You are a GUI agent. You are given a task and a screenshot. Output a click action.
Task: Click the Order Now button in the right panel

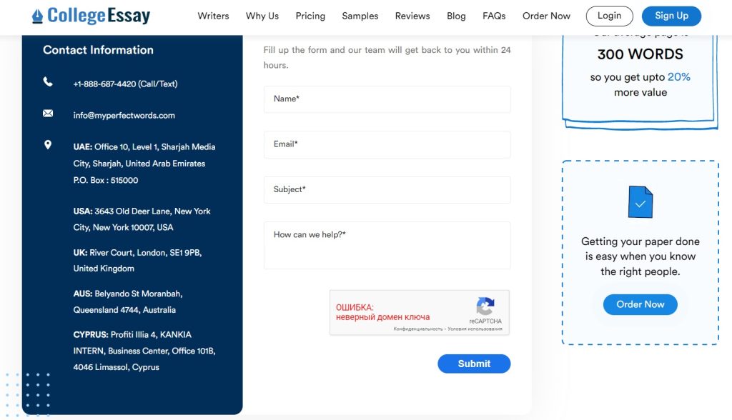tap(640, 304)
